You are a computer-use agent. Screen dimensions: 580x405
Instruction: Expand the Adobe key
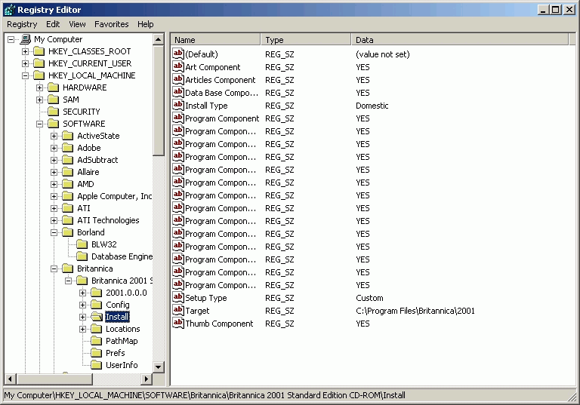click(54, 148)
